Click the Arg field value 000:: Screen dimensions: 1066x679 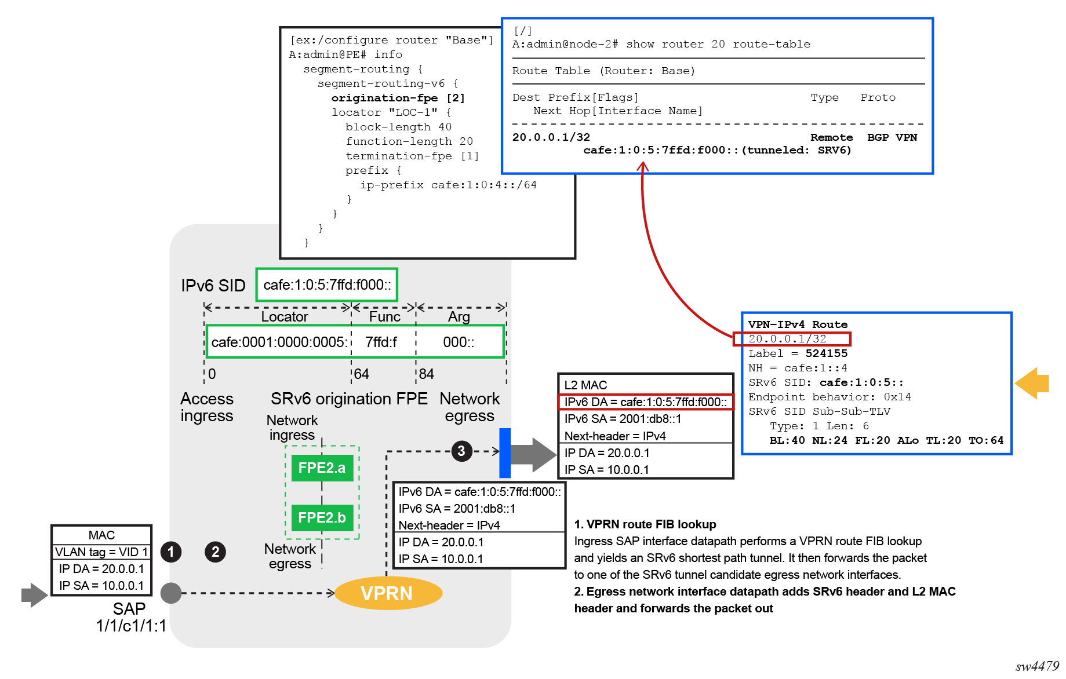coord(459,342)
